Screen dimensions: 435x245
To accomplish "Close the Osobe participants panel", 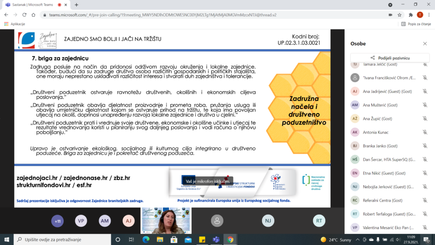I will pyautogui.click(x=425, y=43).
